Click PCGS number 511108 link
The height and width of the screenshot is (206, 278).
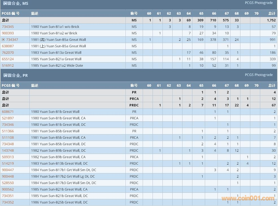point(8,138)
